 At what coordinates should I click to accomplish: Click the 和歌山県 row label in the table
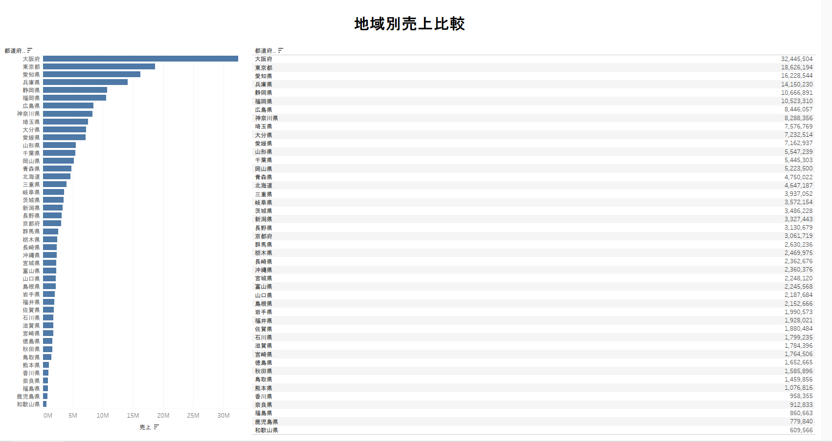click(x=266, y=430)
